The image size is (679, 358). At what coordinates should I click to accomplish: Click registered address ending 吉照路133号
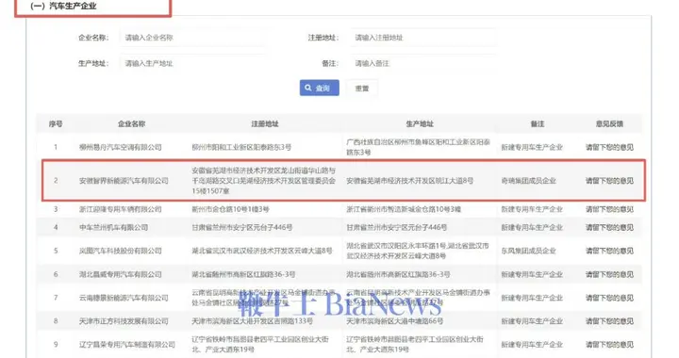pyautogui.click(x=252, y=321)
